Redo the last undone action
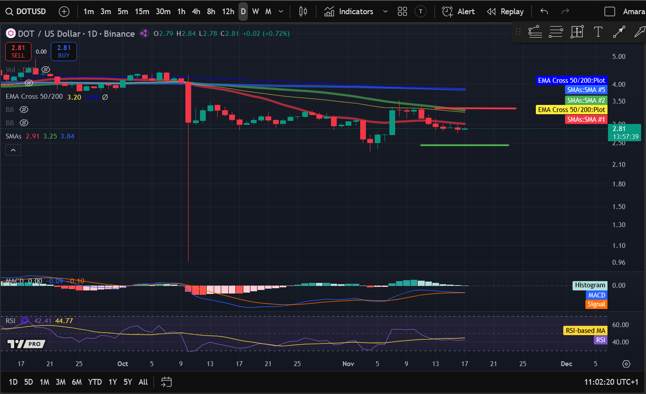 pyautogui.click(x=565, y=12)
